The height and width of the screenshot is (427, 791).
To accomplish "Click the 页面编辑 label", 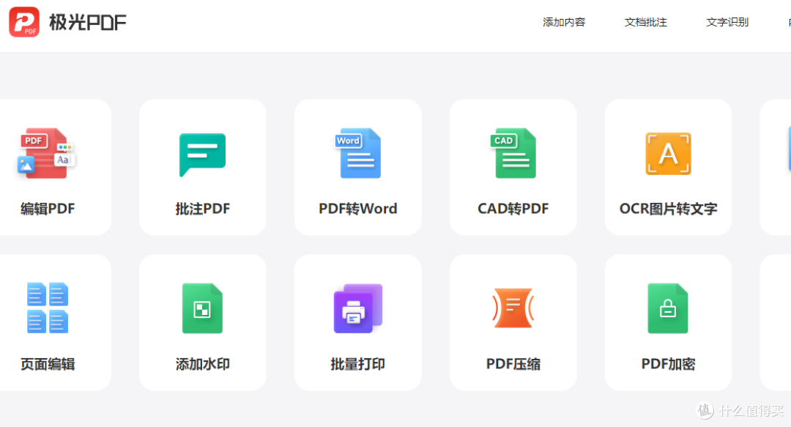I will (48, 364).
